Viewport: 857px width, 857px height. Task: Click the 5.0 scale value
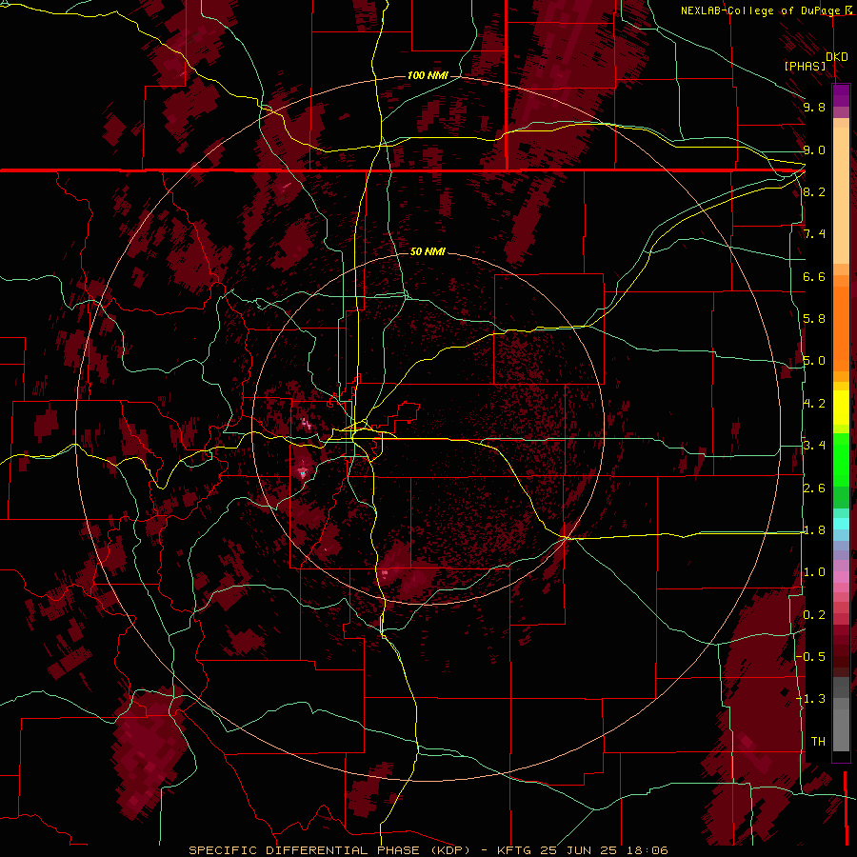pyautogui.click(x=814, y=361)
